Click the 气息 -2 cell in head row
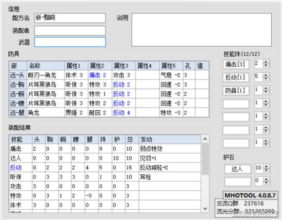Screen dimensions: 282x220 171,75
